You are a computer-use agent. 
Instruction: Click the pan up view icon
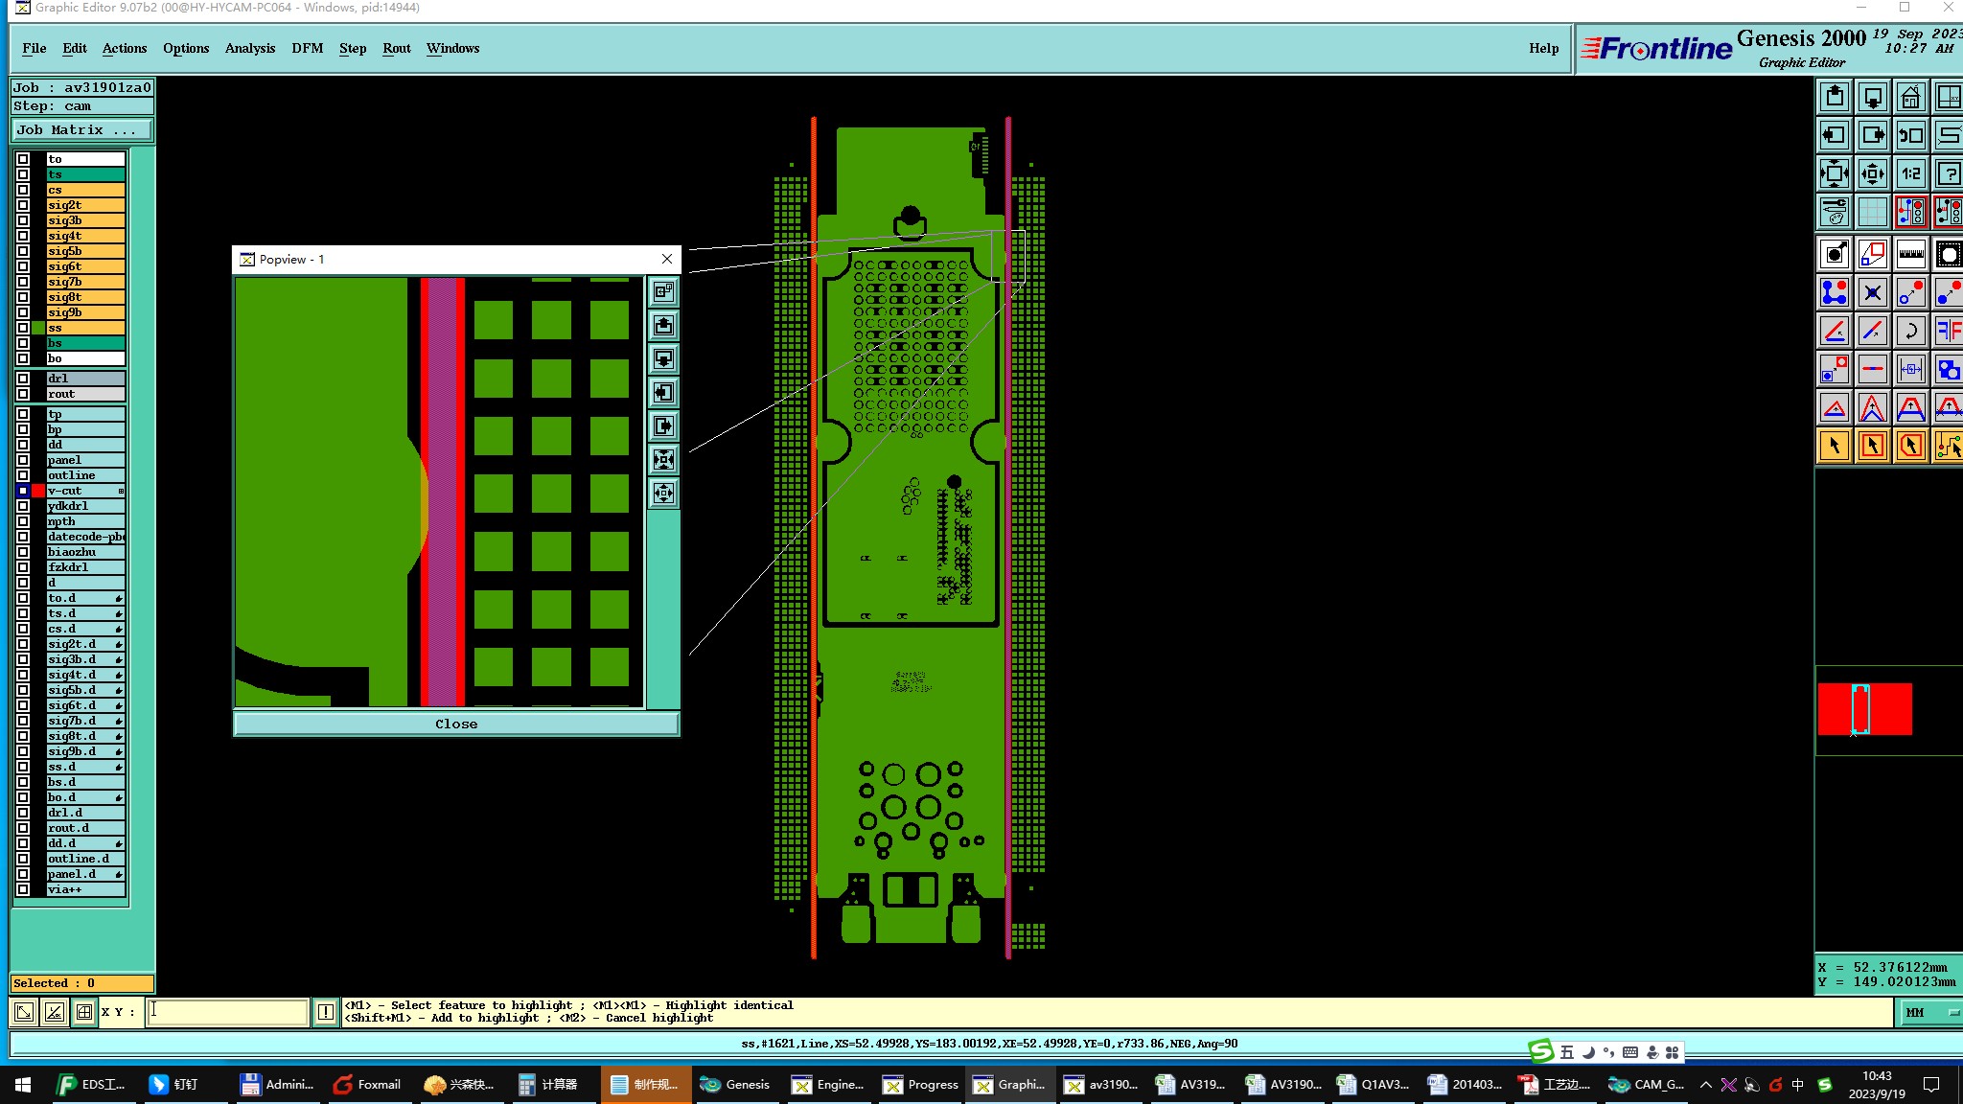click(x=1834, y=97)
